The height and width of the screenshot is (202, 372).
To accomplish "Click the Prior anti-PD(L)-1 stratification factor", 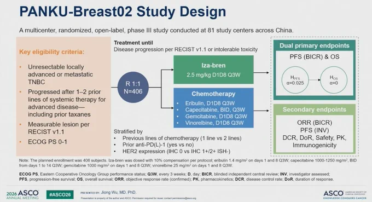I will (158, 145).
